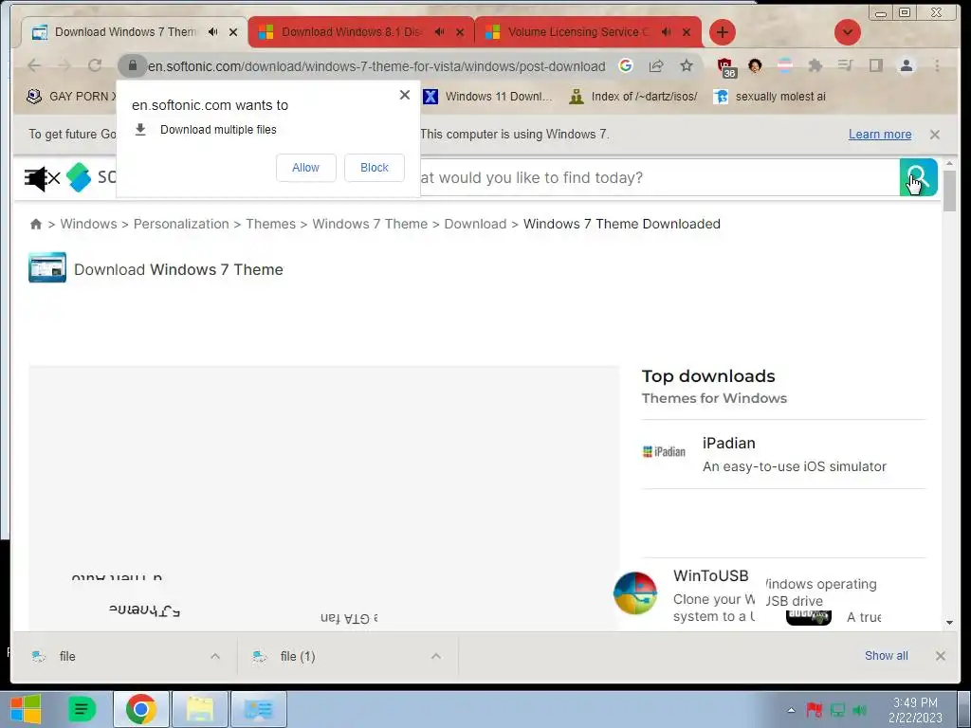Go to Softonic home via house icon
This screenshot has height=728, width=971.
pos(36,224)
